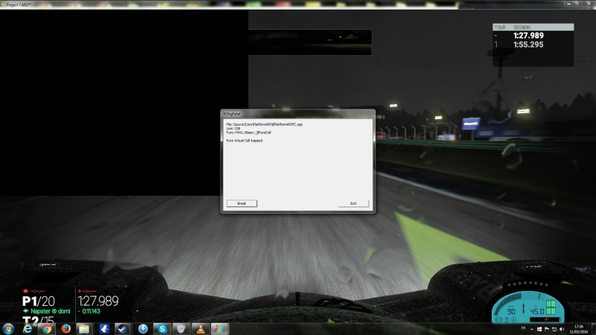Click the BDbgFatal dialog title bar
596x335 pixels.
[x=297, y=114]
